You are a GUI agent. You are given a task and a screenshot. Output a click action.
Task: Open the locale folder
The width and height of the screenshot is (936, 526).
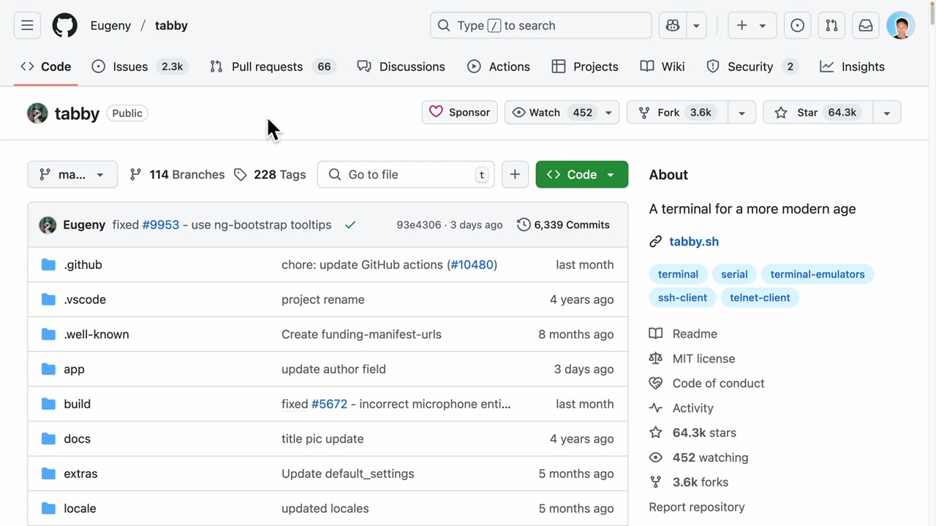click(x=80, y=508)
